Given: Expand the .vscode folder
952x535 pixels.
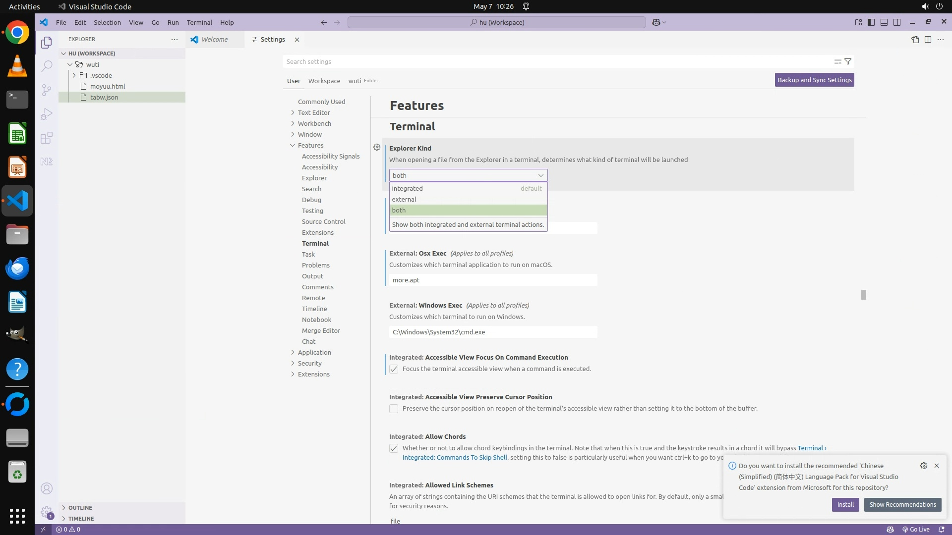Looking at the screenshot, I should (x=74, y=75).
